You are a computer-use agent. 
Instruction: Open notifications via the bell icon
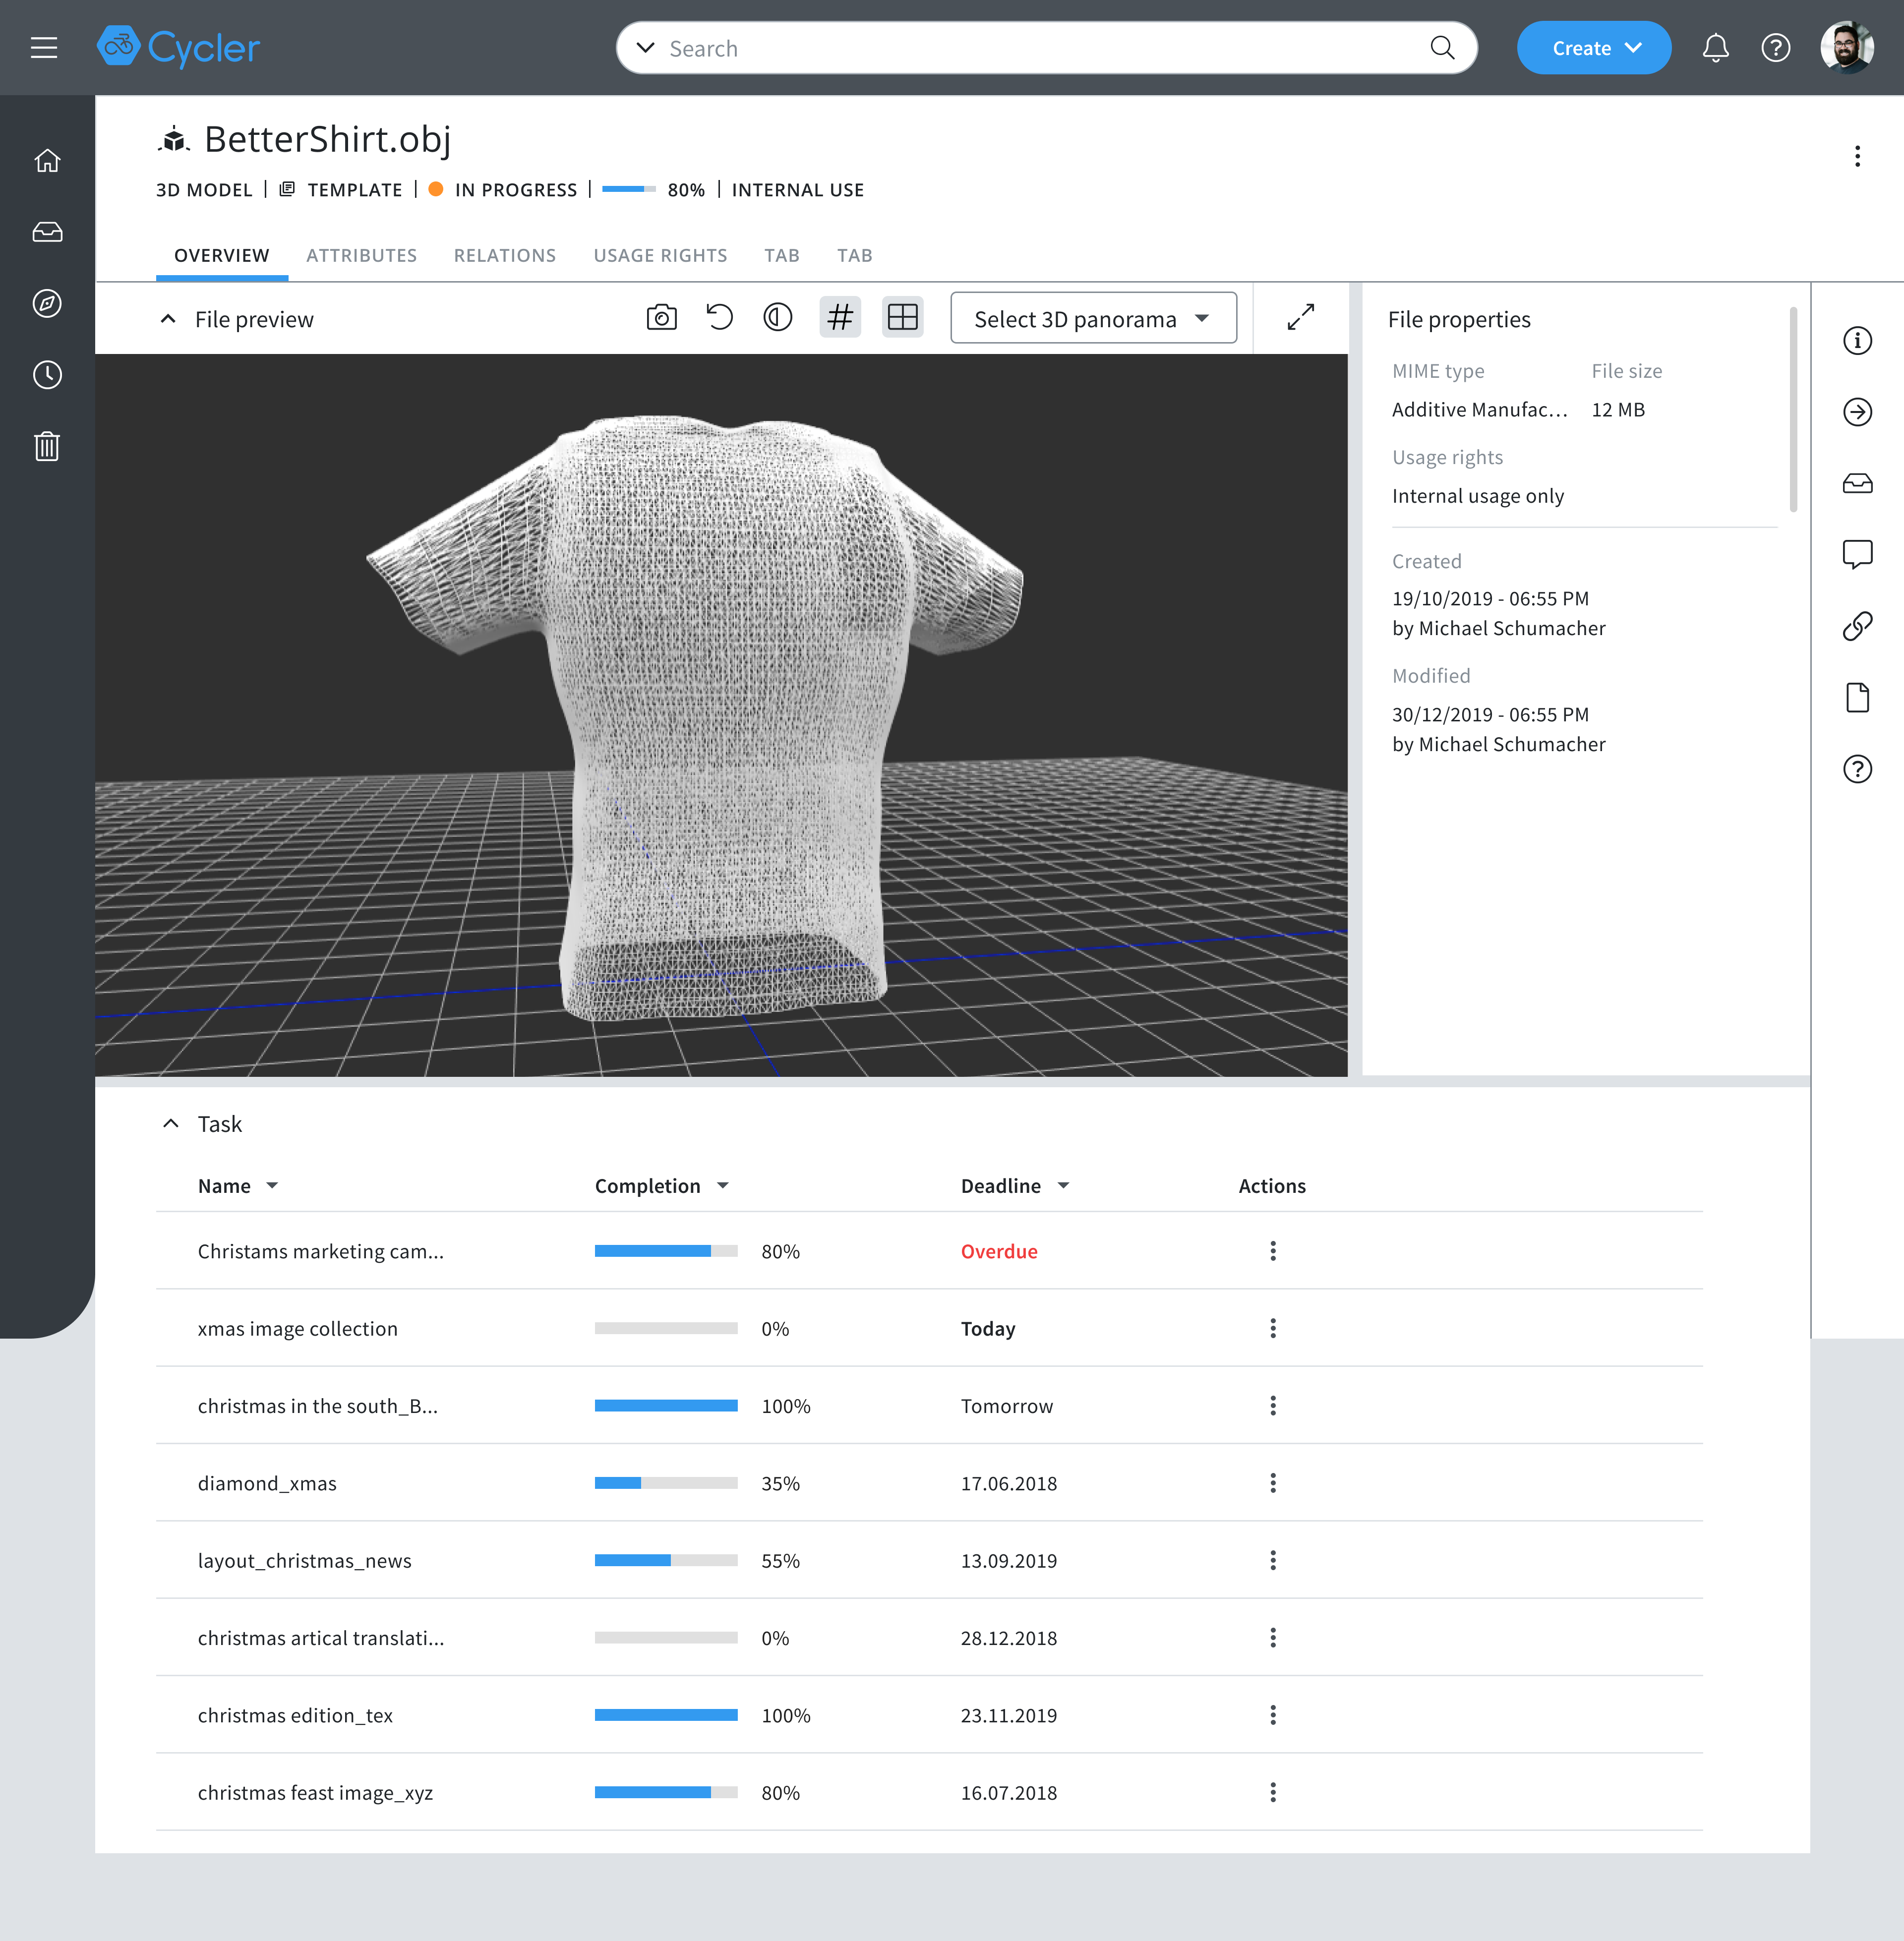(1716, 47)
